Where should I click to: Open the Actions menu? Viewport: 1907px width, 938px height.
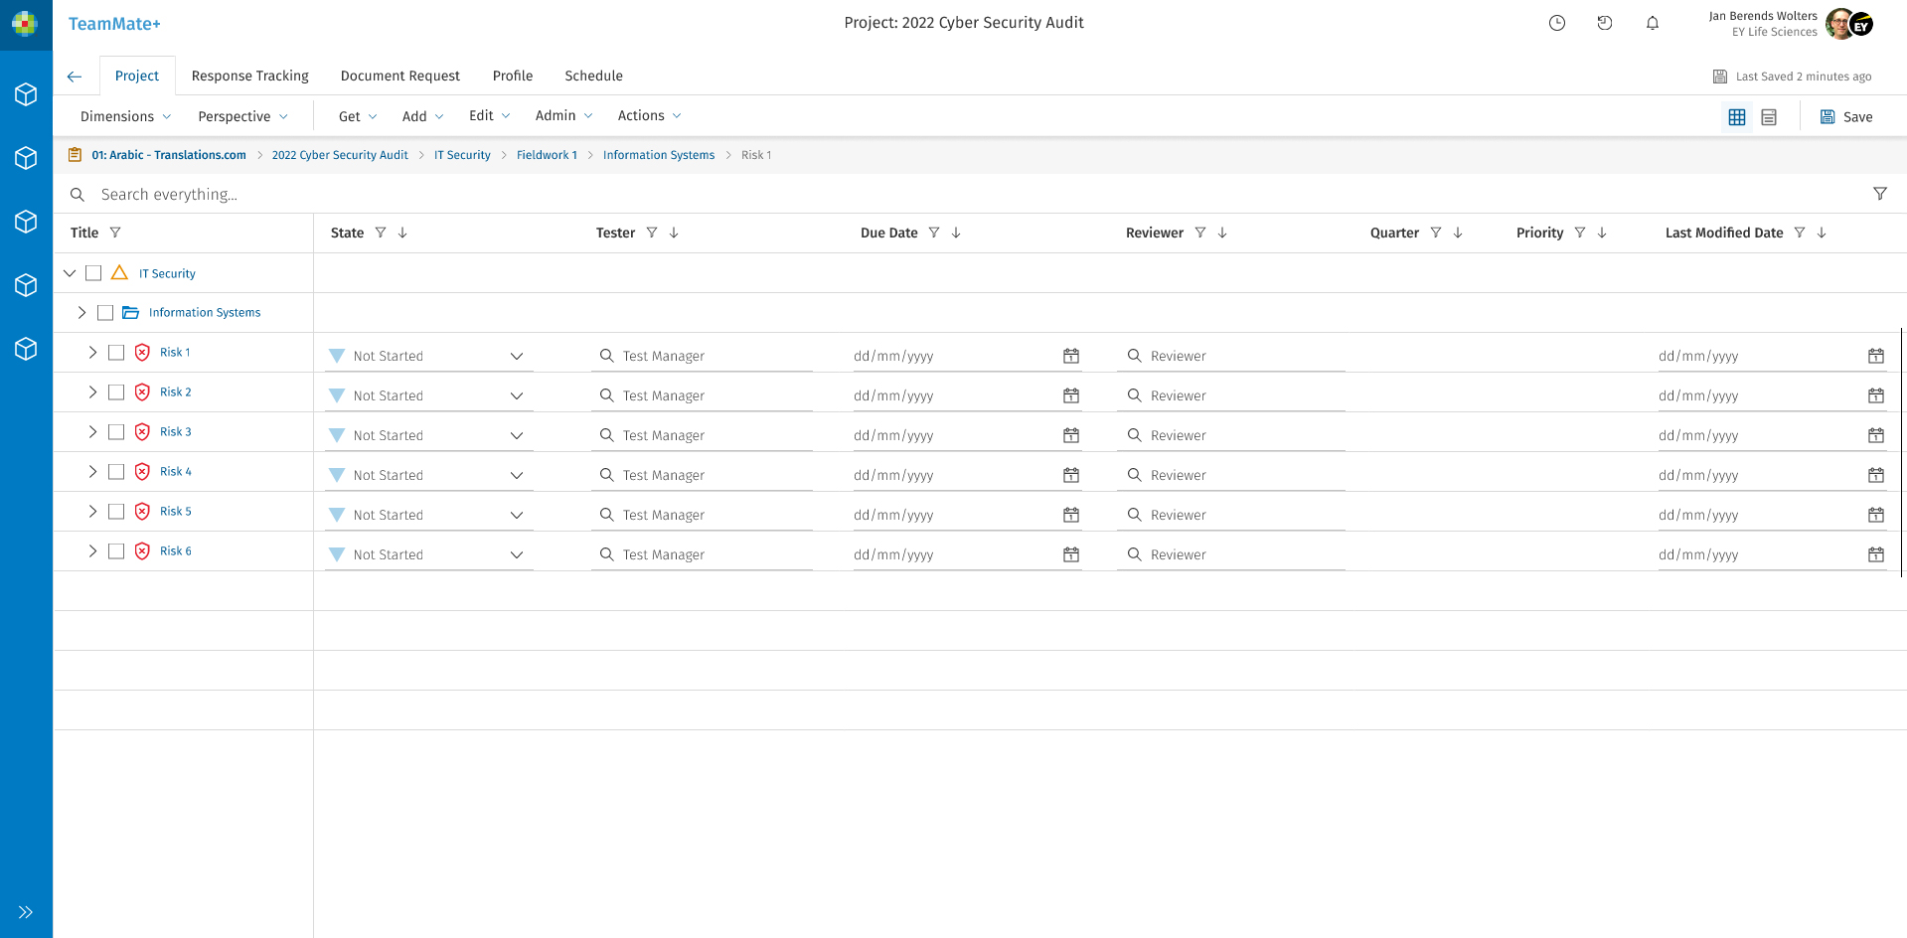649,116
